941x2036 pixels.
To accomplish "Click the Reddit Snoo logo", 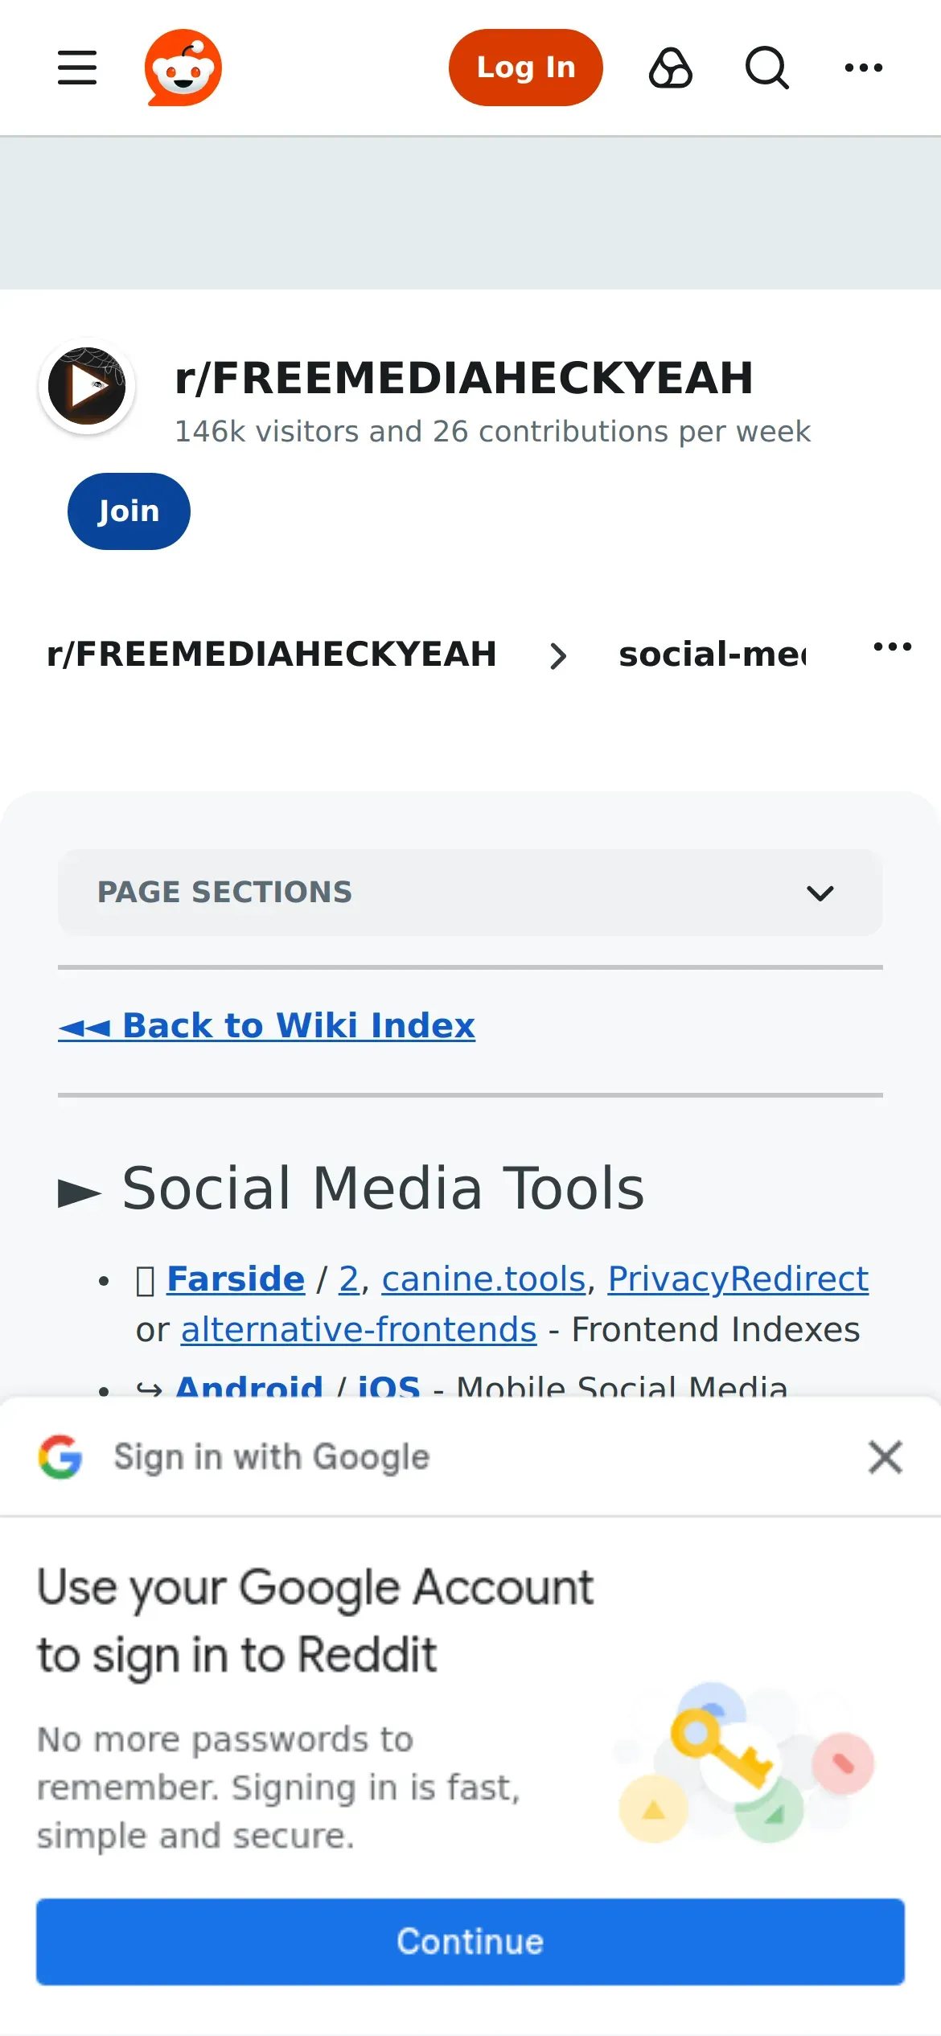I will coord(183,68).
